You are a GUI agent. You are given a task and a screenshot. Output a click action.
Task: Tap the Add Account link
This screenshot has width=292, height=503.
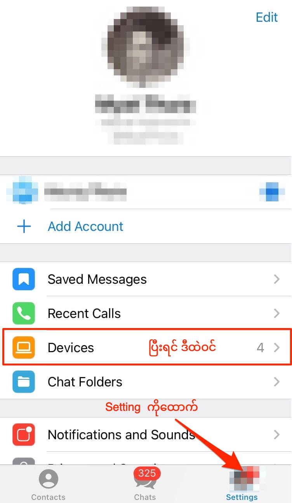pos(85,226)
